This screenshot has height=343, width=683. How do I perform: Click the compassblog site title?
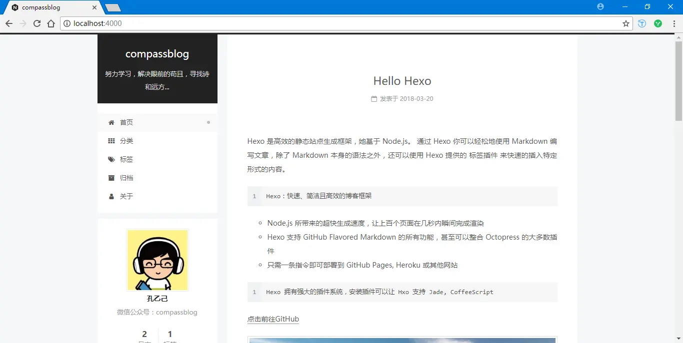157,54
